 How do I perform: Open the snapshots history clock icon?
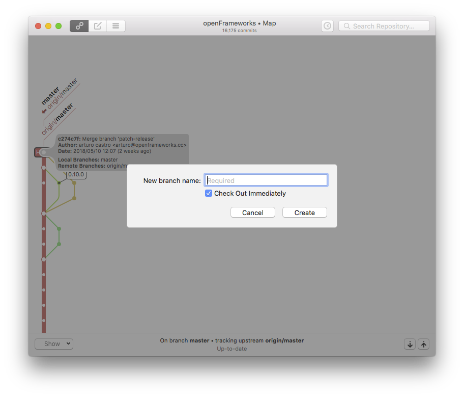point(327,26)
